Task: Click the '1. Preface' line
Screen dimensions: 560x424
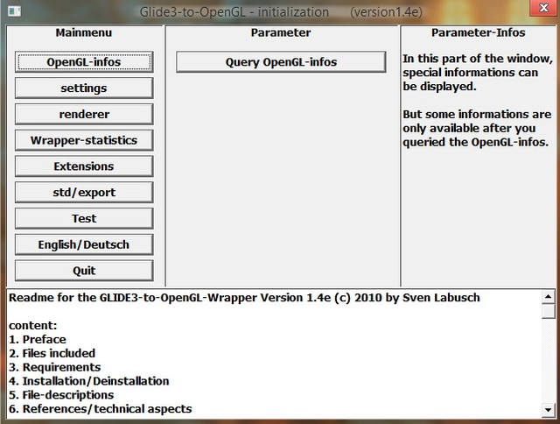Action: [38, 339]
